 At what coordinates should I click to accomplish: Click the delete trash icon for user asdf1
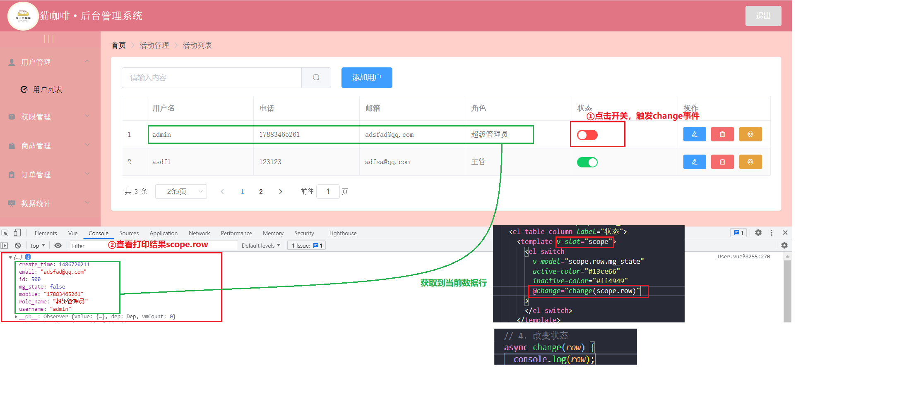(x=722, y=162)
